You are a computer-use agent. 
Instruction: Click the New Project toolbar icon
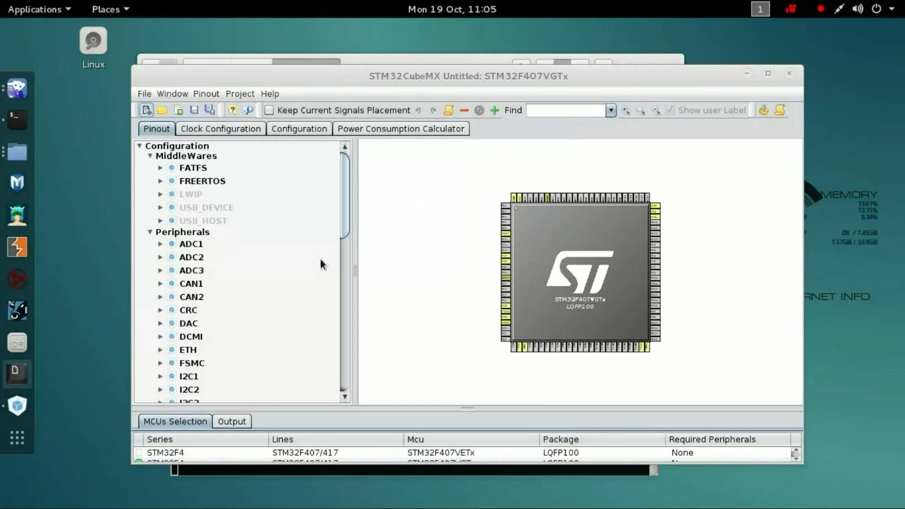tap(146, 110)
